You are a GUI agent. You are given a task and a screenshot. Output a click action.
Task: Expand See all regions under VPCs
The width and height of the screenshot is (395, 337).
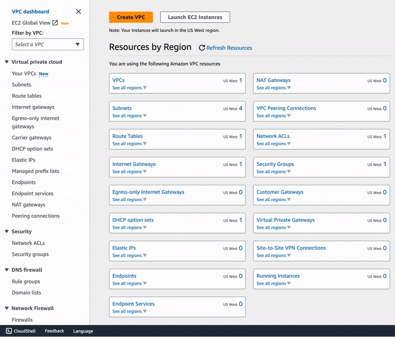(129, 88)
